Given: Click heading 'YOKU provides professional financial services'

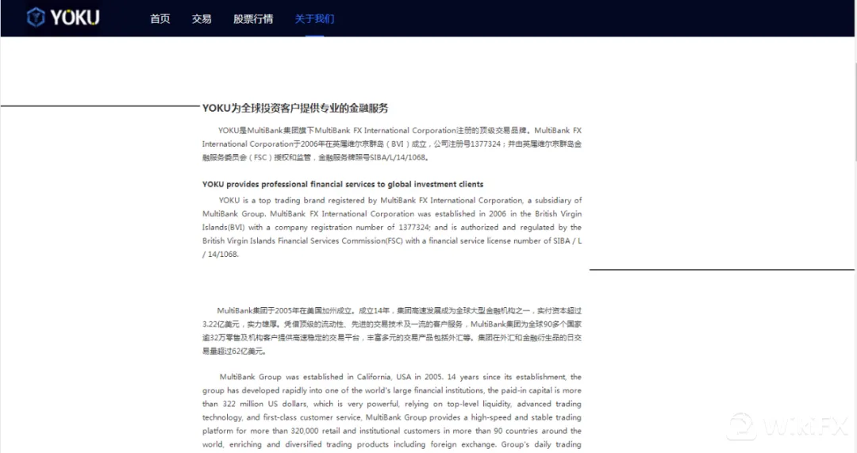Looking at the screenshot, I should point(343,184).
